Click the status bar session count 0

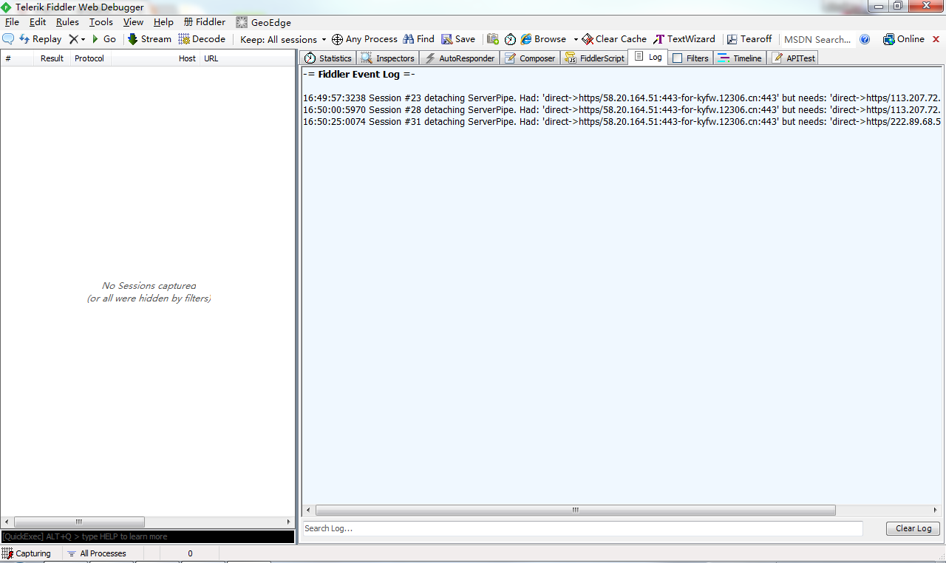190,553
